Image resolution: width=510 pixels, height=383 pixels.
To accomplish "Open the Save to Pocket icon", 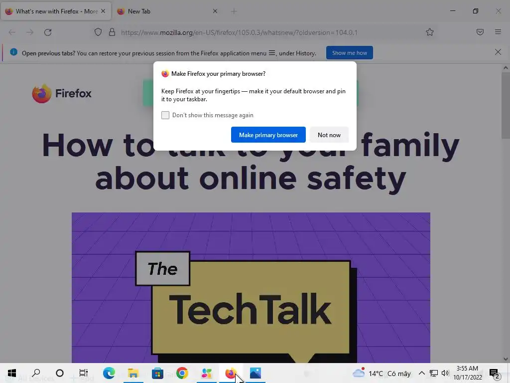I will point(480,32).
